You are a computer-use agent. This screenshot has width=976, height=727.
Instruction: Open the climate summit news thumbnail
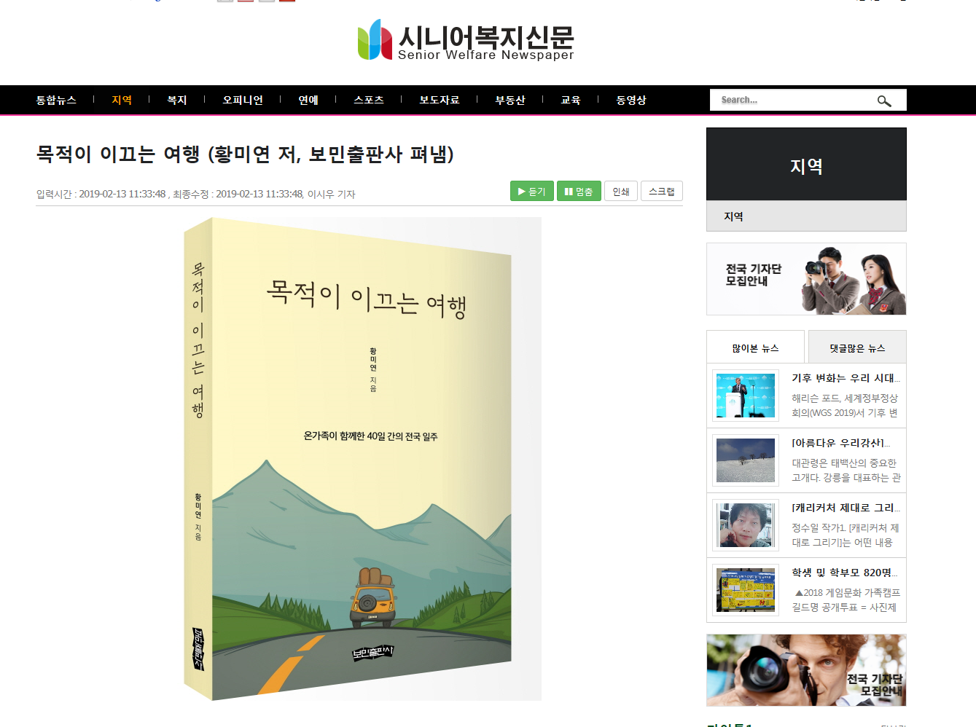746,396
